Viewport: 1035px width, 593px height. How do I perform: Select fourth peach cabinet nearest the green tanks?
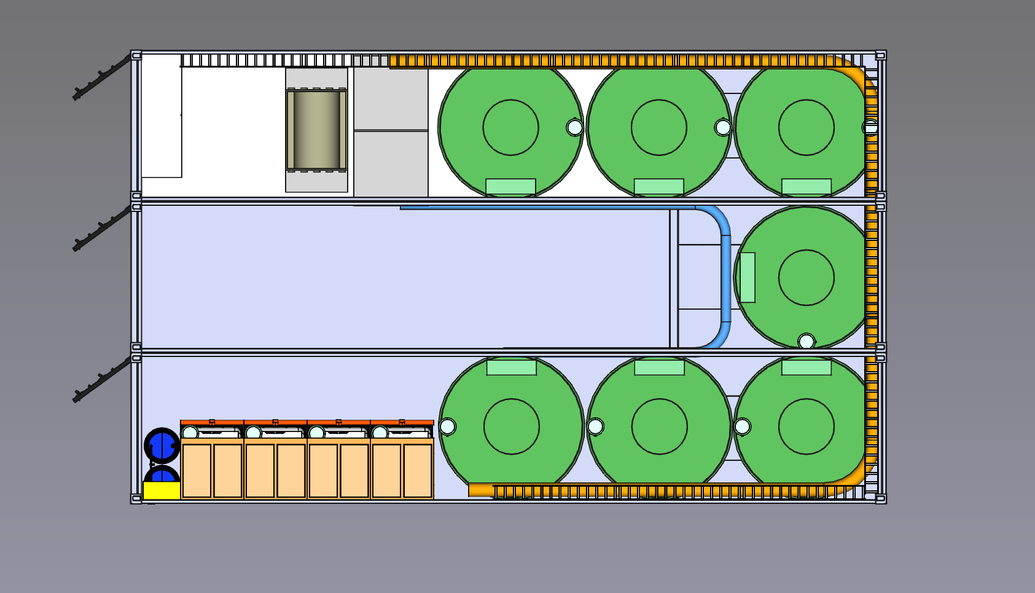point(402,468)
